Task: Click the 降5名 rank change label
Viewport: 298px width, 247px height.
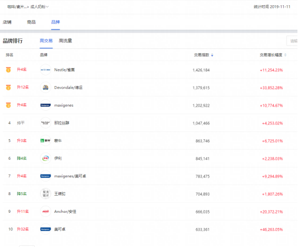Action: (x=22, y=194)
